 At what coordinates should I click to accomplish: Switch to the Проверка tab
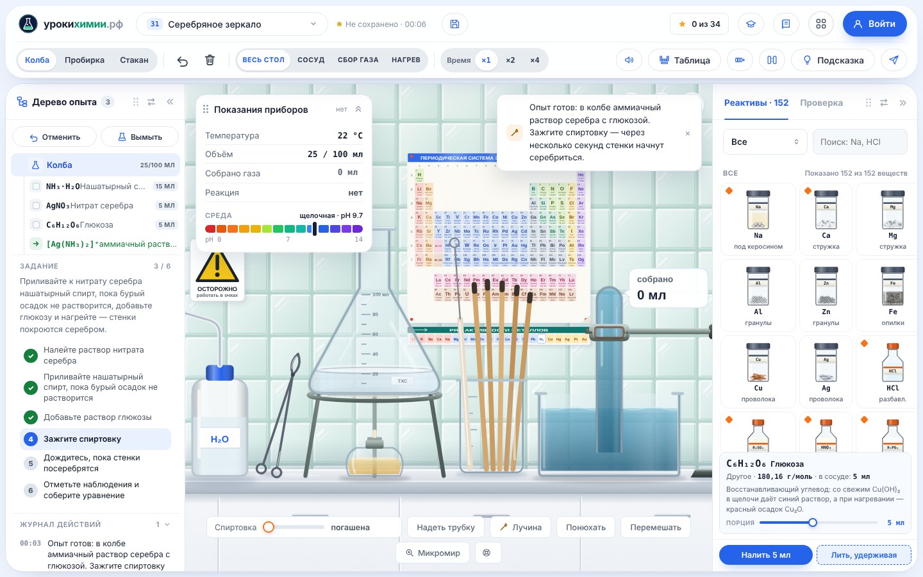coord(821,103)
